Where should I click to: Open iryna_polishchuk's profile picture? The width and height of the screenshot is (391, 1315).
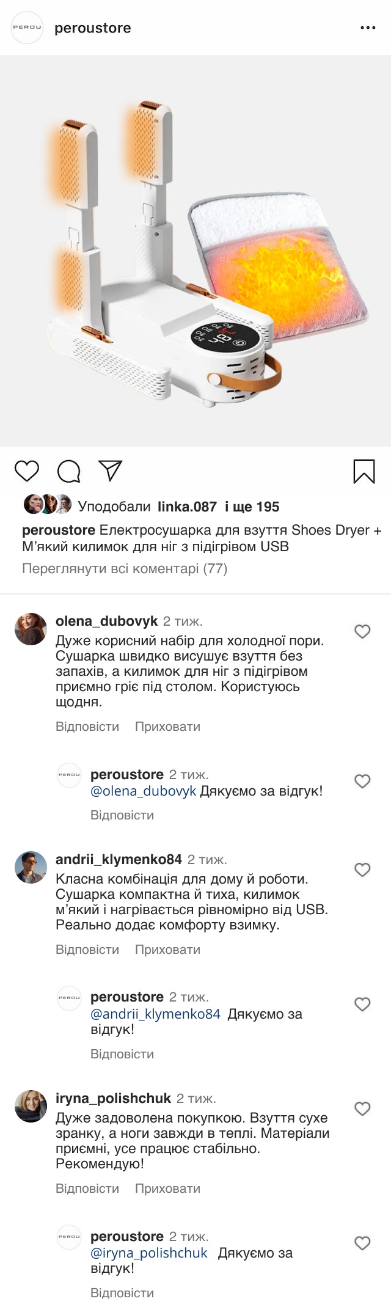31,1106
